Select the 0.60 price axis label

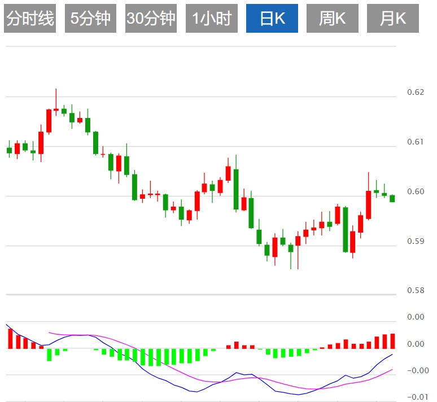click(415, 192)
